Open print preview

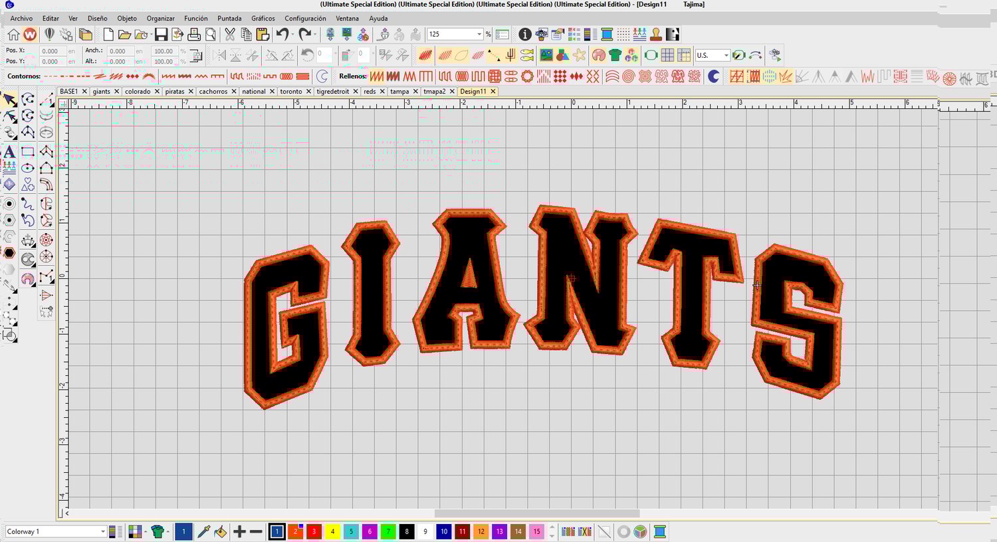pos(211,35)
